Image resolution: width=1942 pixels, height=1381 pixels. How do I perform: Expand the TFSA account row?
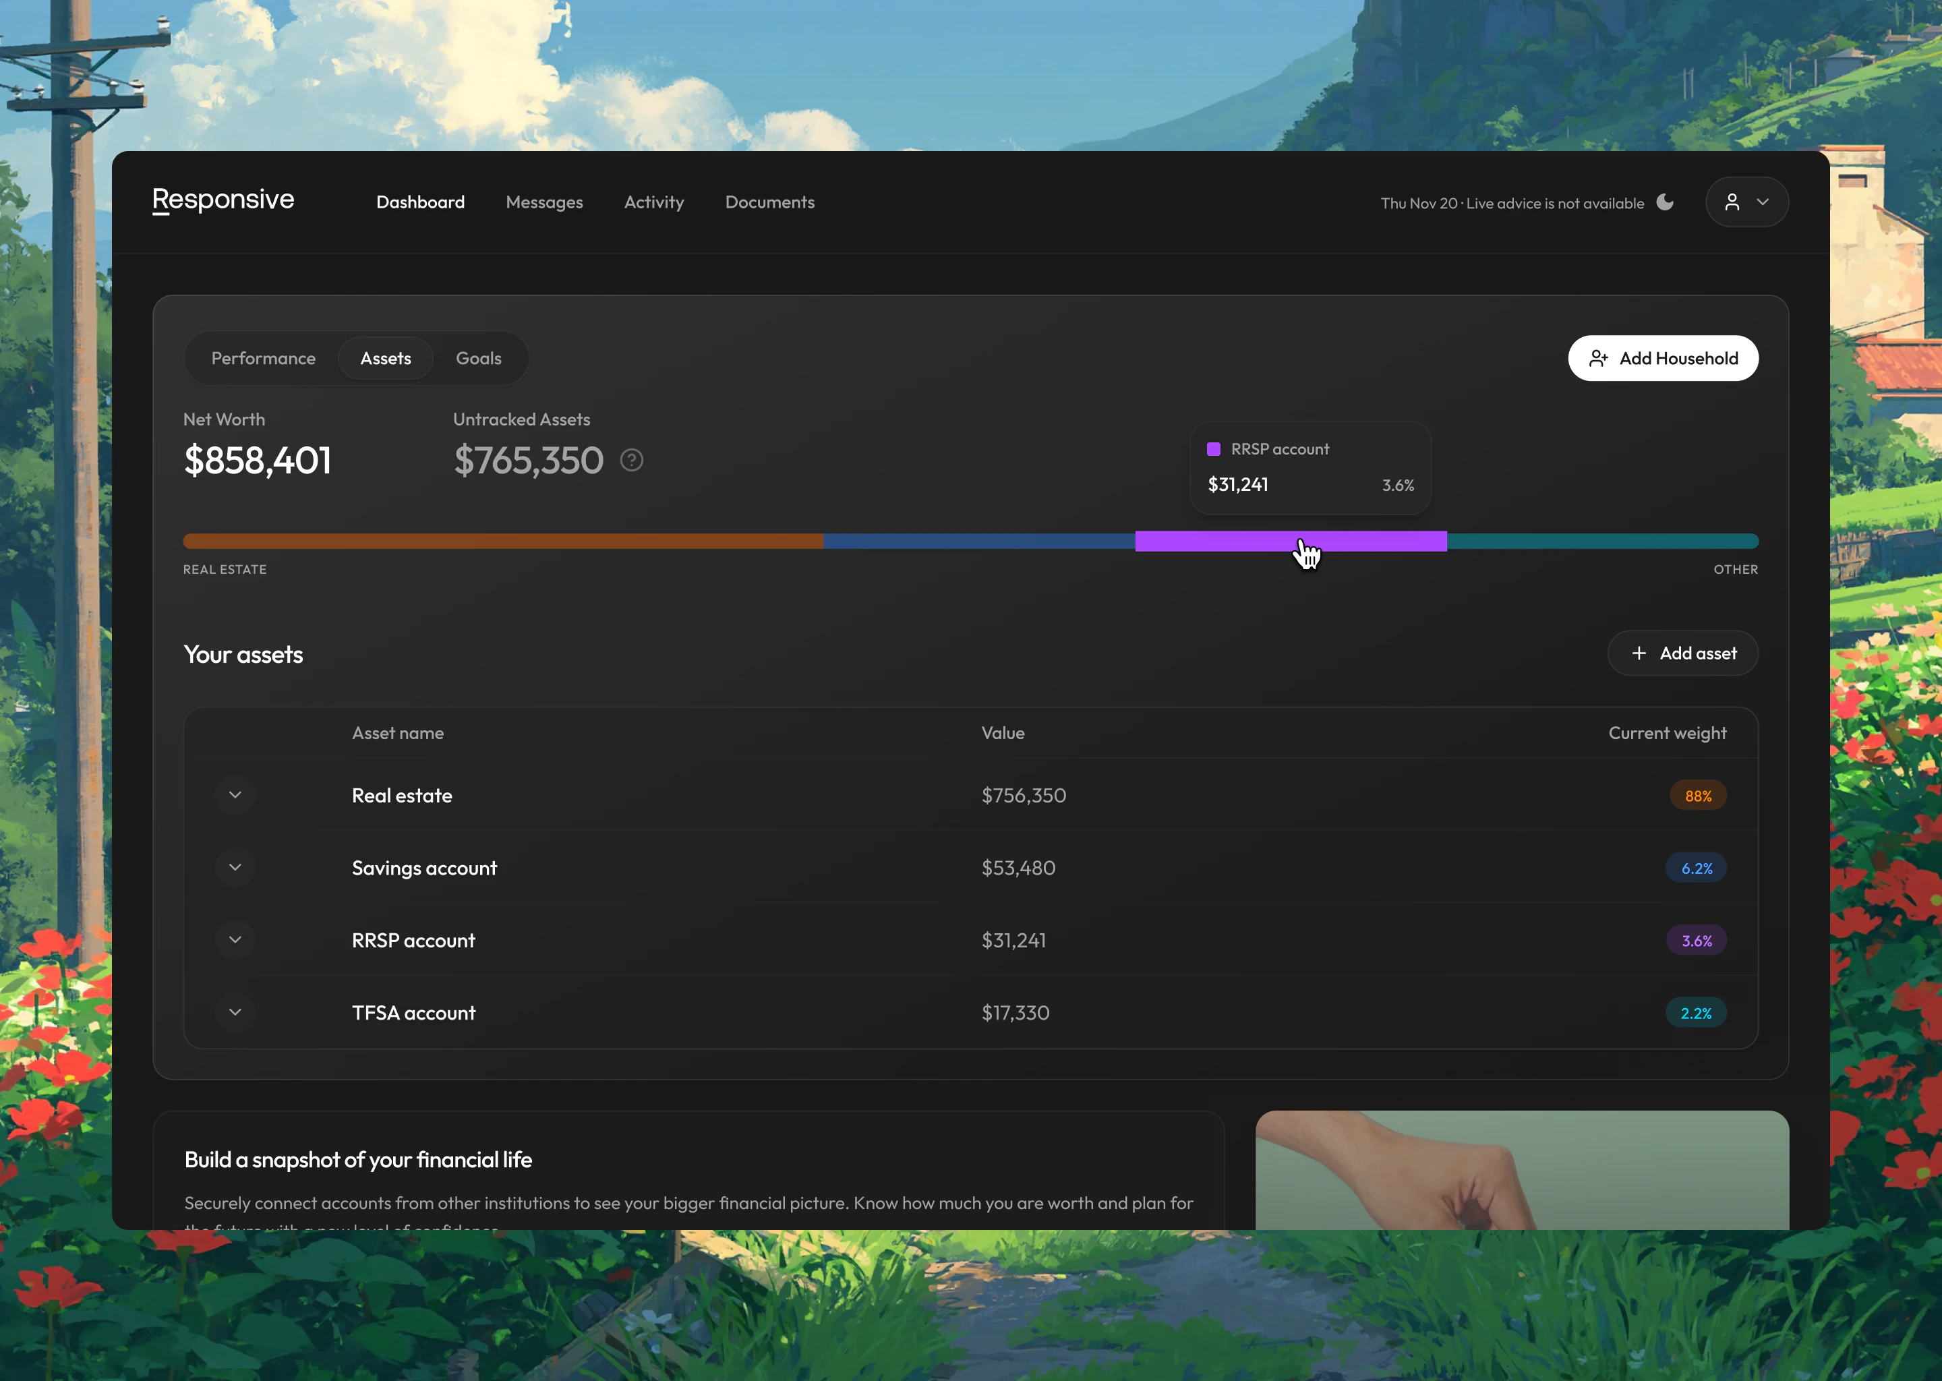tap(235, 1012)
